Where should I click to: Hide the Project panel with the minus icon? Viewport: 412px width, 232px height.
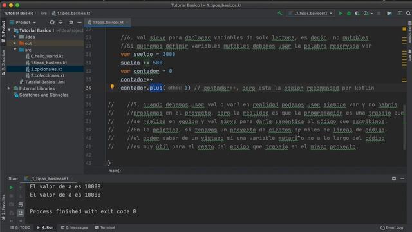point(79,23)
